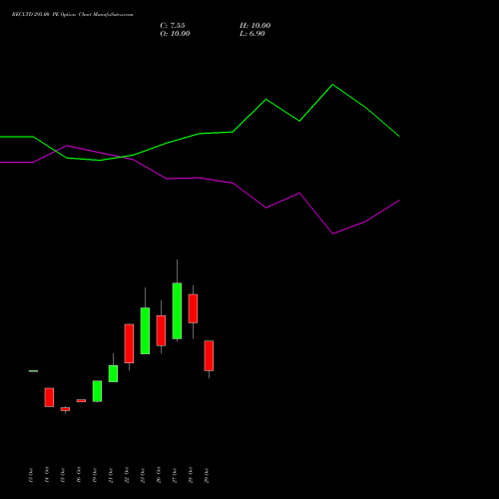
Task: Click the '29 Oct' date axis label
Action: [x=207, y=475]
